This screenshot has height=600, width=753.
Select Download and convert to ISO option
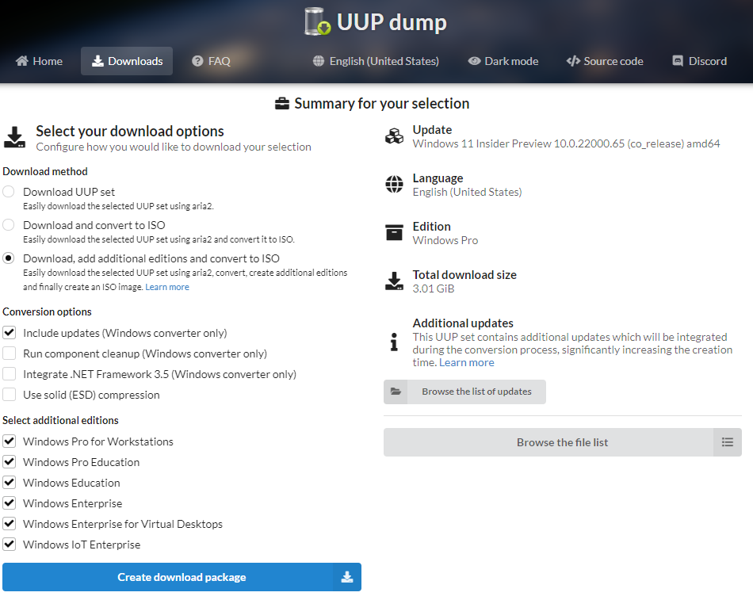(9, 225)
